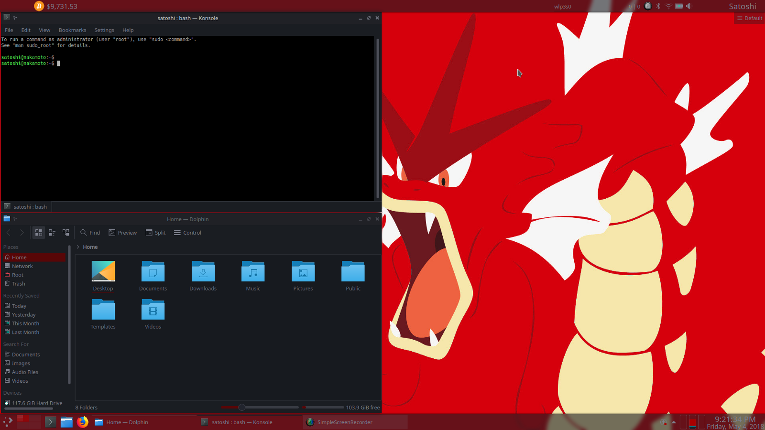Click the Bitcoin price ticker icon
Viewport: 765px width, 430px height.
[39, 6]
